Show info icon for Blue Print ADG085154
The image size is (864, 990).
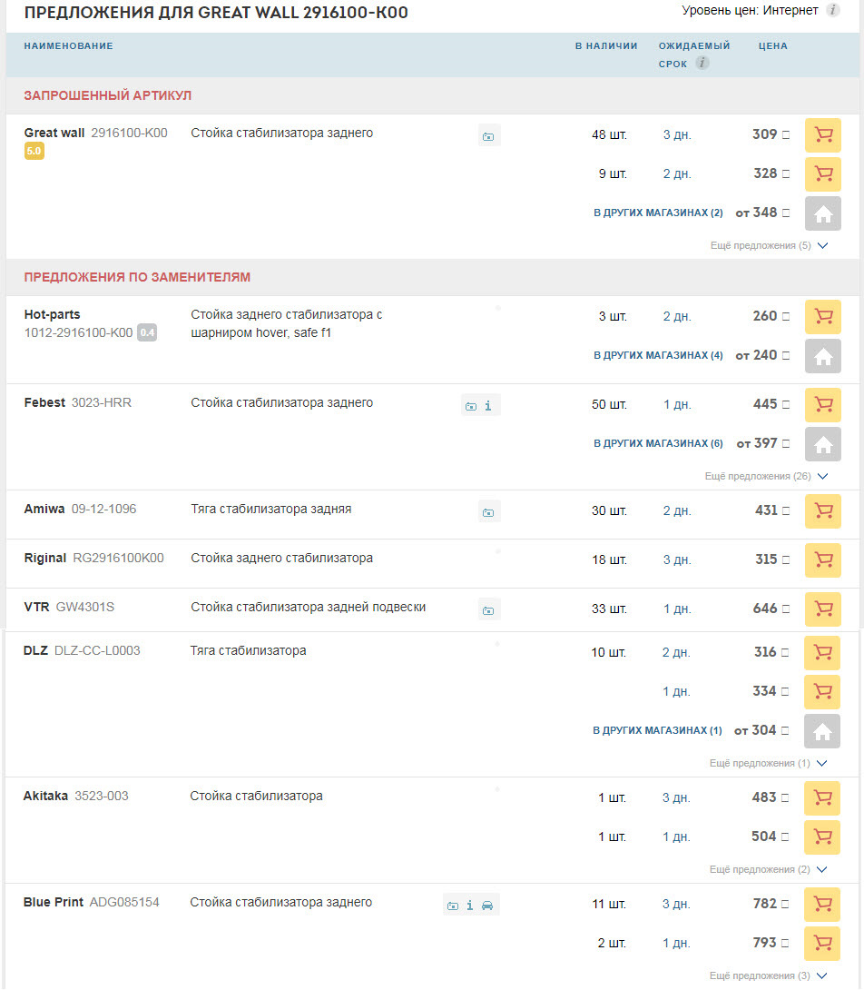tap(469, 906)
